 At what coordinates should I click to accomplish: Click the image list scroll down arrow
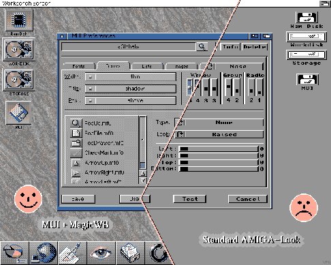tap(143, 181)
